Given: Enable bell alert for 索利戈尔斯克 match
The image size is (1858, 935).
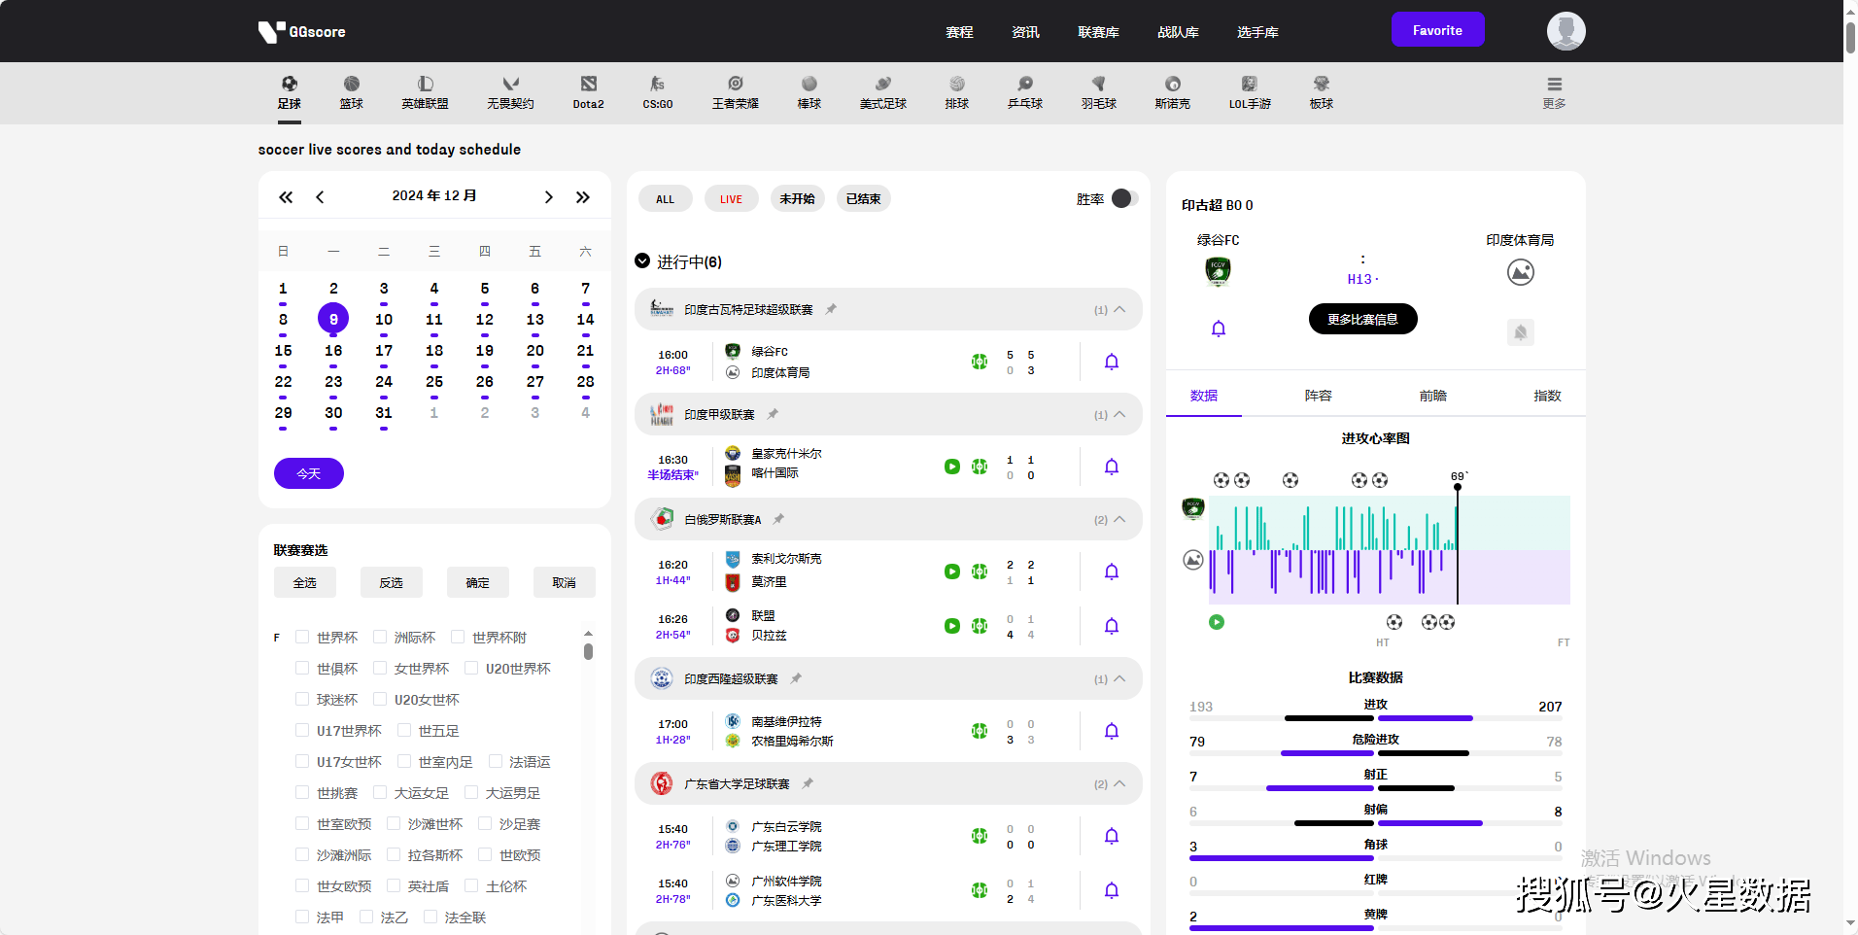Looking at the screenshot, I should [x=1112, y=571].
